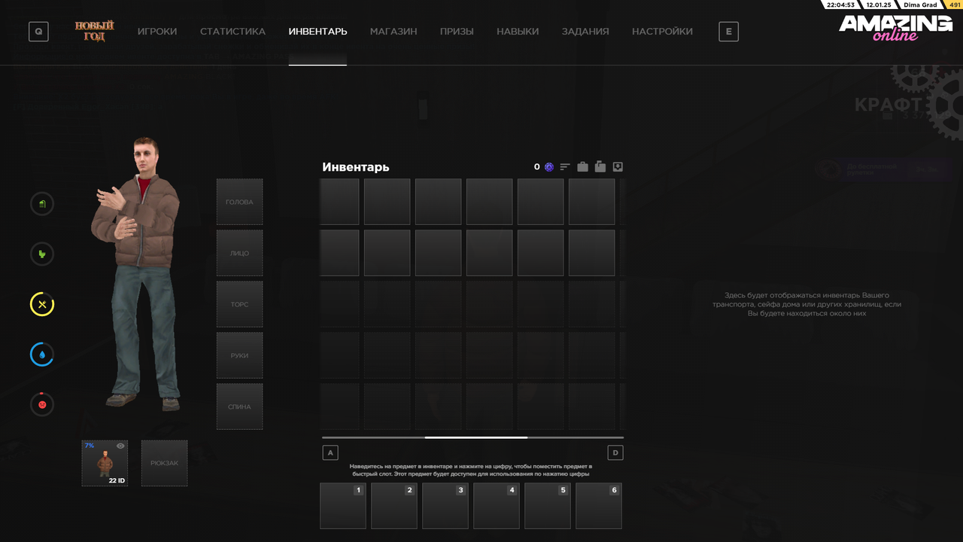The image size is (963, 542).
Task: Switch to the Задания tab
Action: pos(585,32)
